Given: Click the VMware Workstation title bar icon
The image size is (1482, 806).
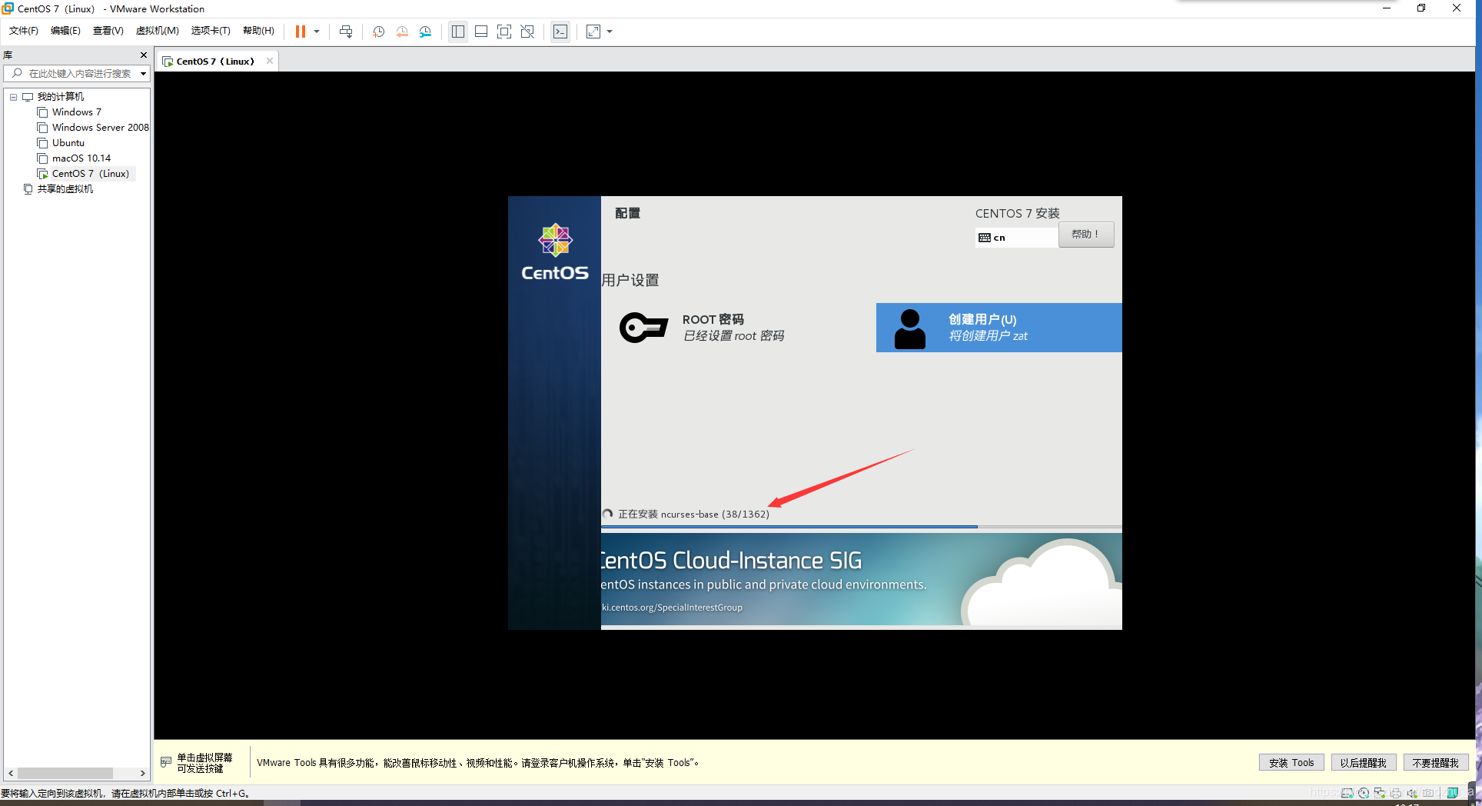Looking at the screenshot, I should coord(8,8).
